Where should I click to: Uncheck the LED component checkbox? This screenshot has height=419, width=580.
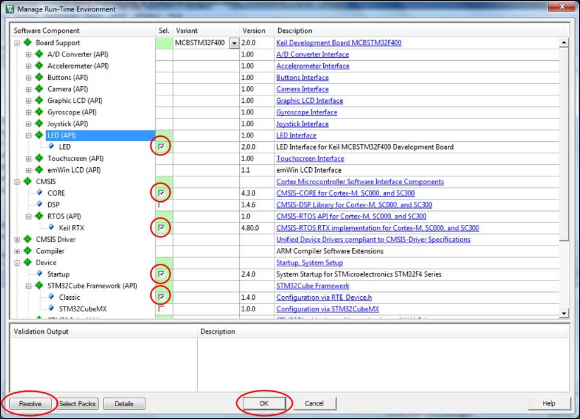click(161, 147)
